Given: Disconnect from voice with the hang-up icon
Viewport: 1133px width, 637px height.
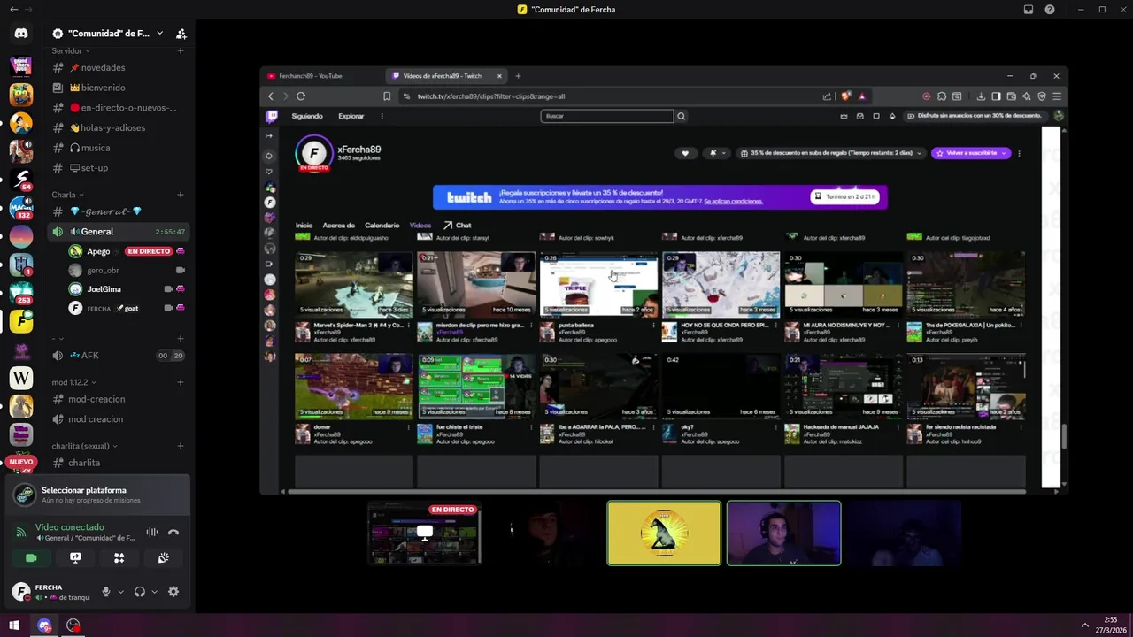Looking at the screenshot, I should [173, 532].
